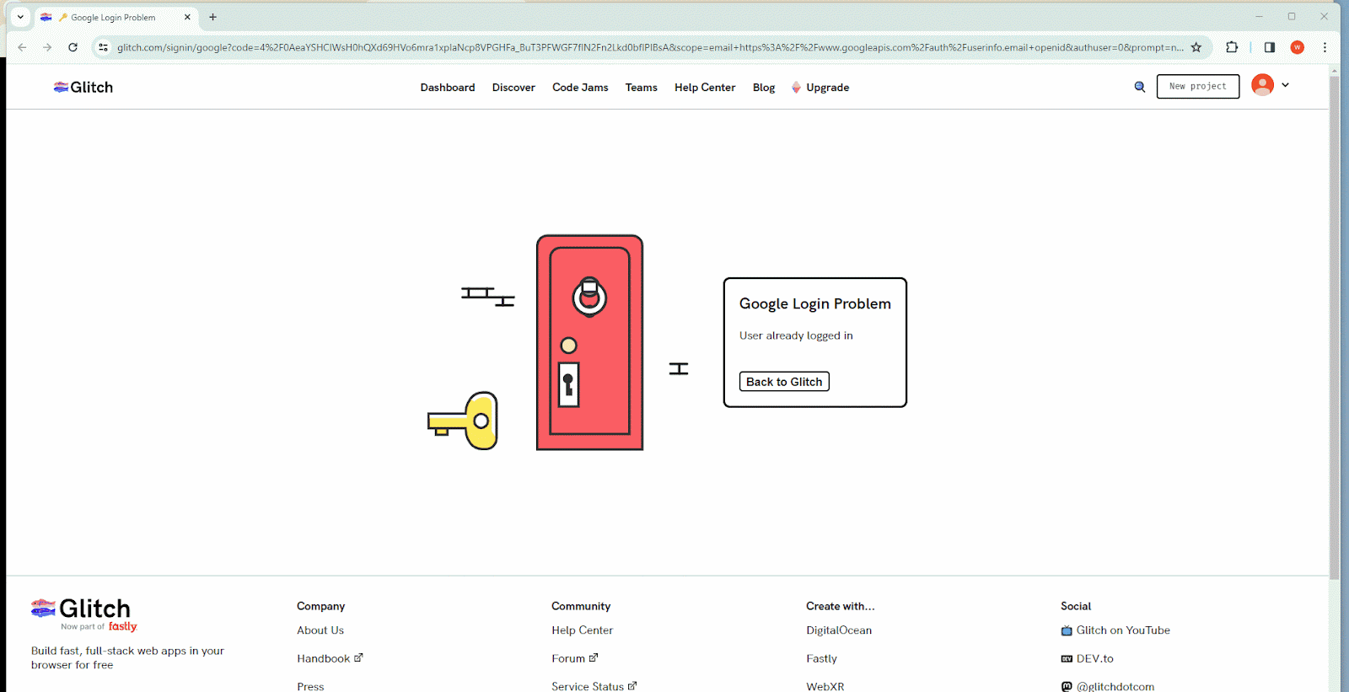This screenshot has width=1349, height=692.
Task: Open Glitch on YouTube link
Action: pos(1115,630)
